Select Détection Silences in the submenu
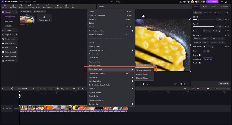The image size is (232, 125). [x=142, y=78]
